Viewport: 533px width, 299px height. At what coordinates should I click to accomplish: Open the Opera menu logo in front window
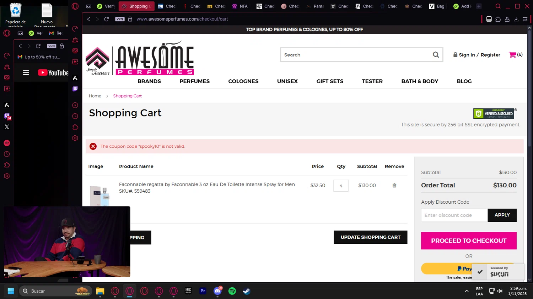[75, 6]
